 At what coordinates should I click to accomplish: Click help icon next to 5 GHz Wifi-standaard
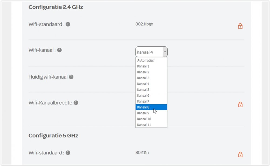point(68,153)
